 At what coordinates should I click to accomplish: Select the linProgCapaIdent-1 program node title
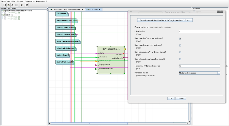click(x=111, y=49)
